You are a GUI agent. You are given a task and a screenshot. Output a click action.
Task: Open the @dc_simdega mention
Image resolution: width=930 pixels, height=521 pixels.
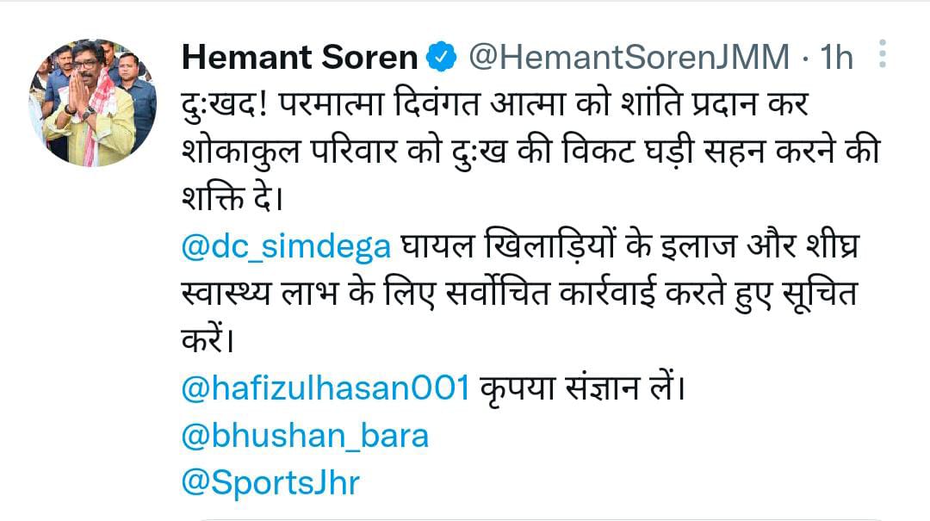[286, 247]
